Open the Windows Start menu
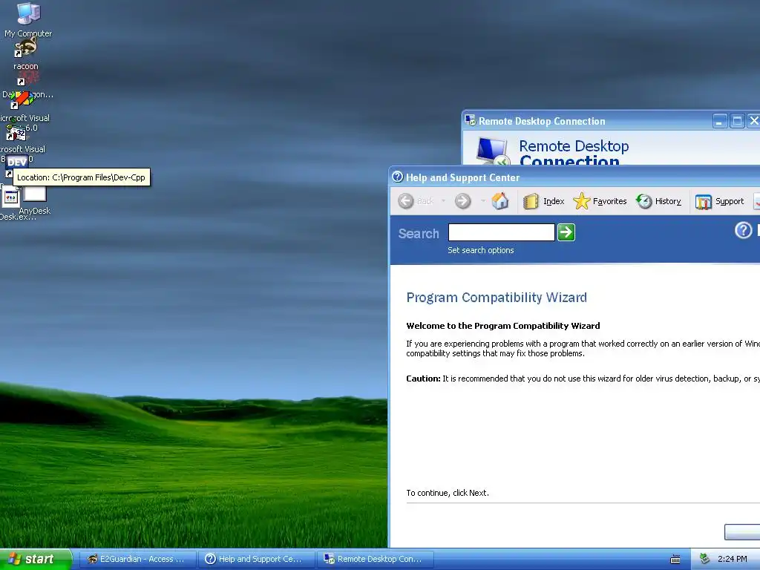Screen dimensions: 760x570 pos(36,559)
